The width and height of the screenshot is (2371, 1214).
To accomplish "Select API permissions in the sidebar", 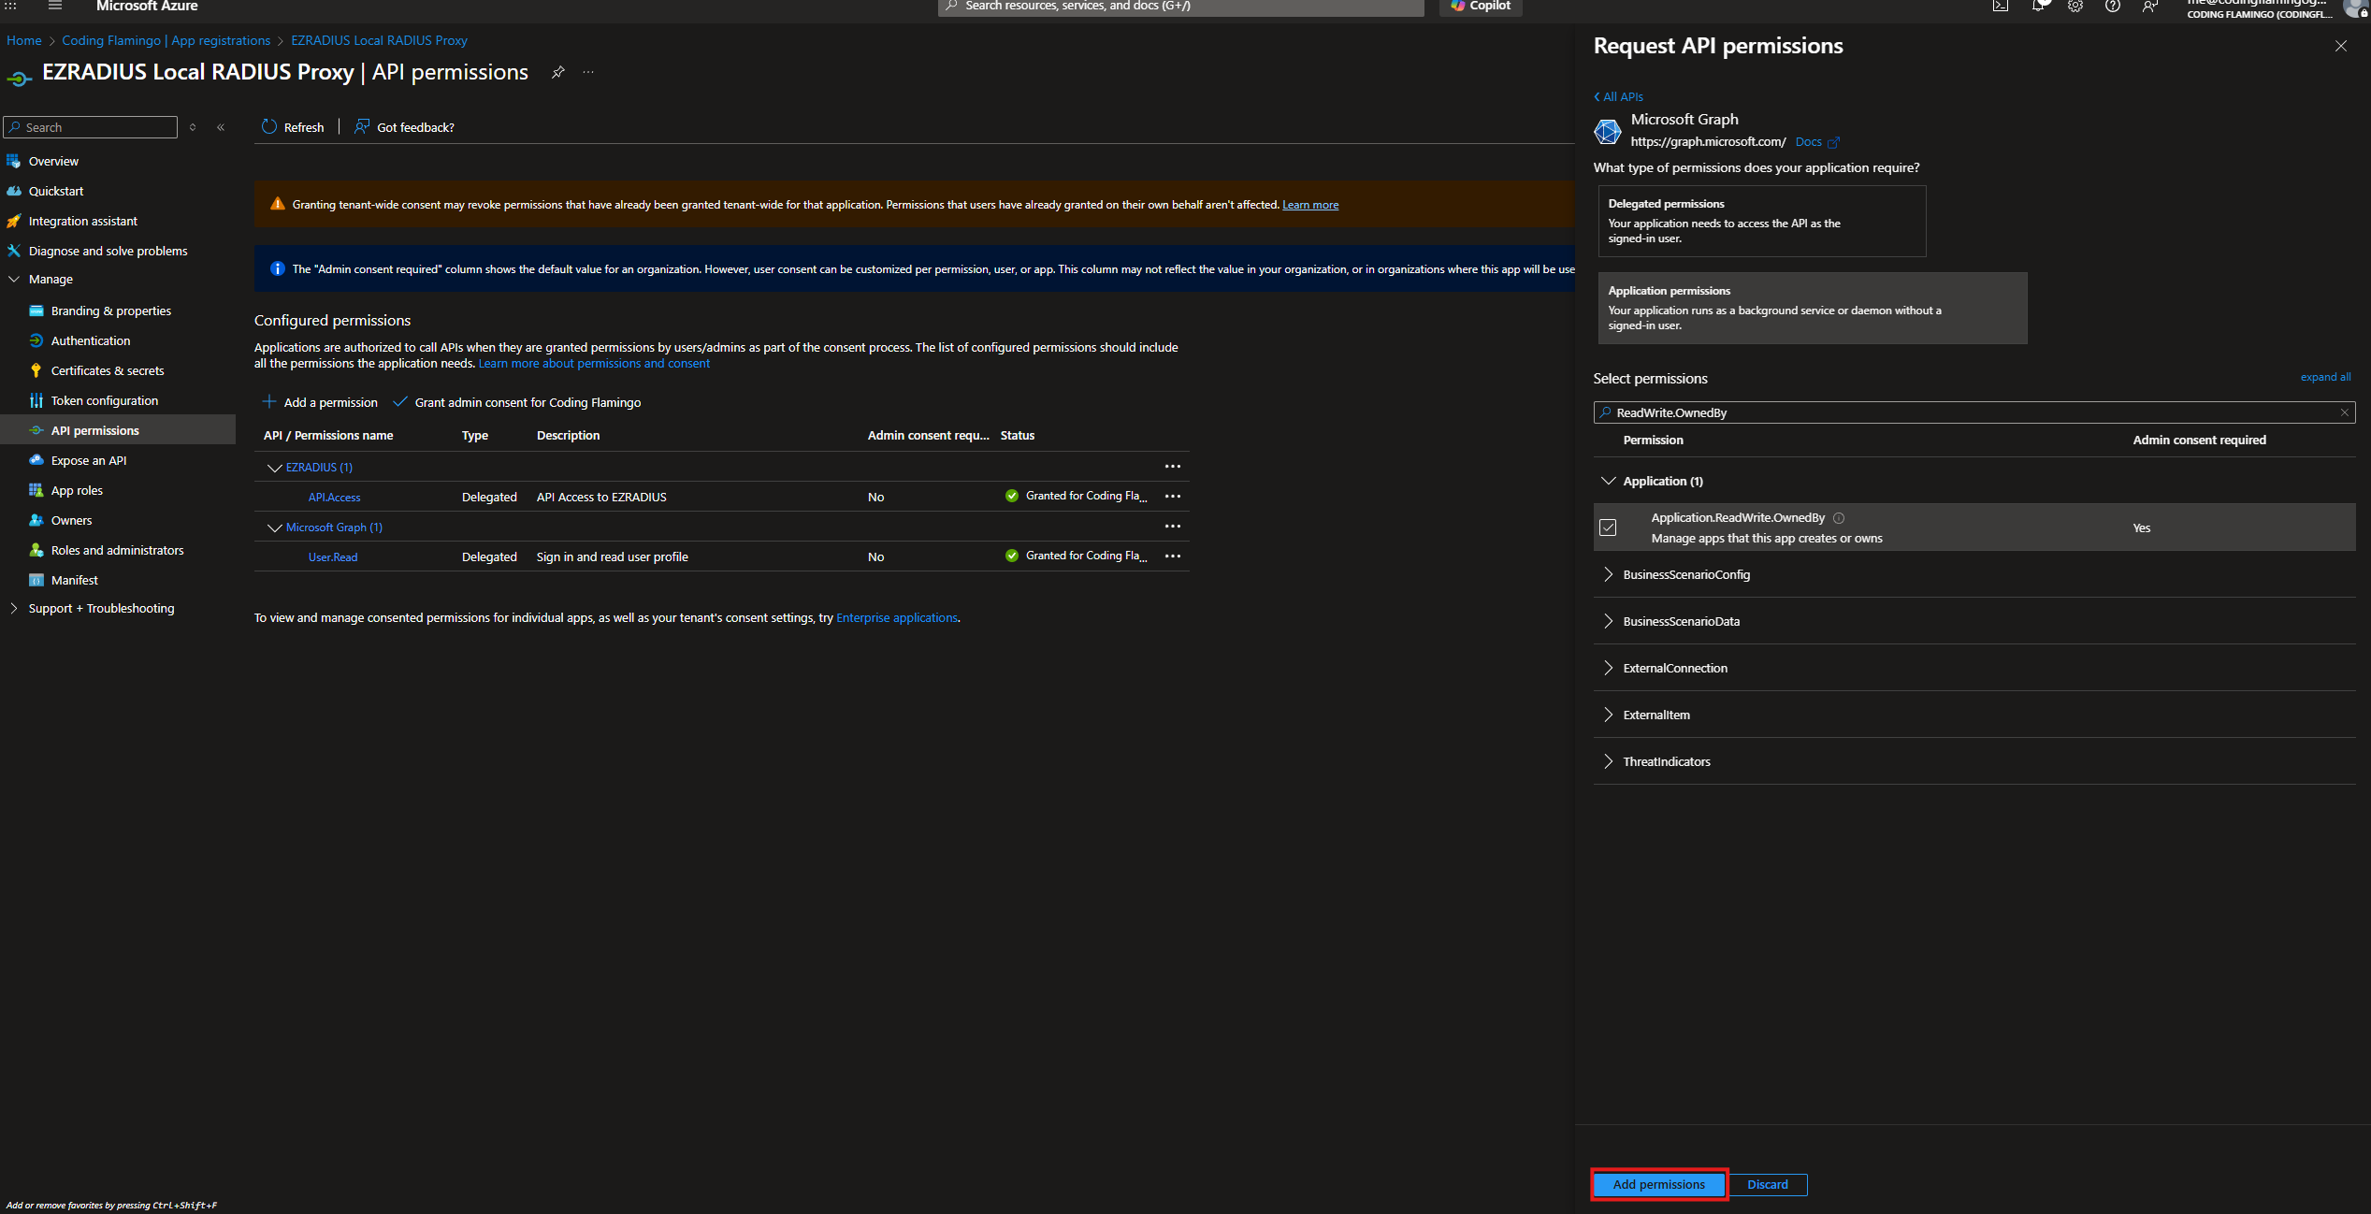I will [118, 430].
